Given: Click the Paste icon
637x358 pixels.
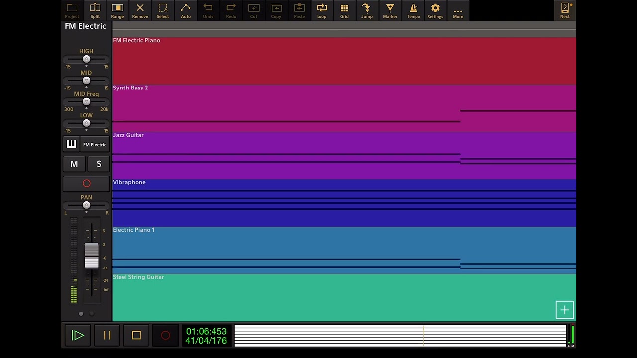Looking at the screenshot, I should click(299, 10).
